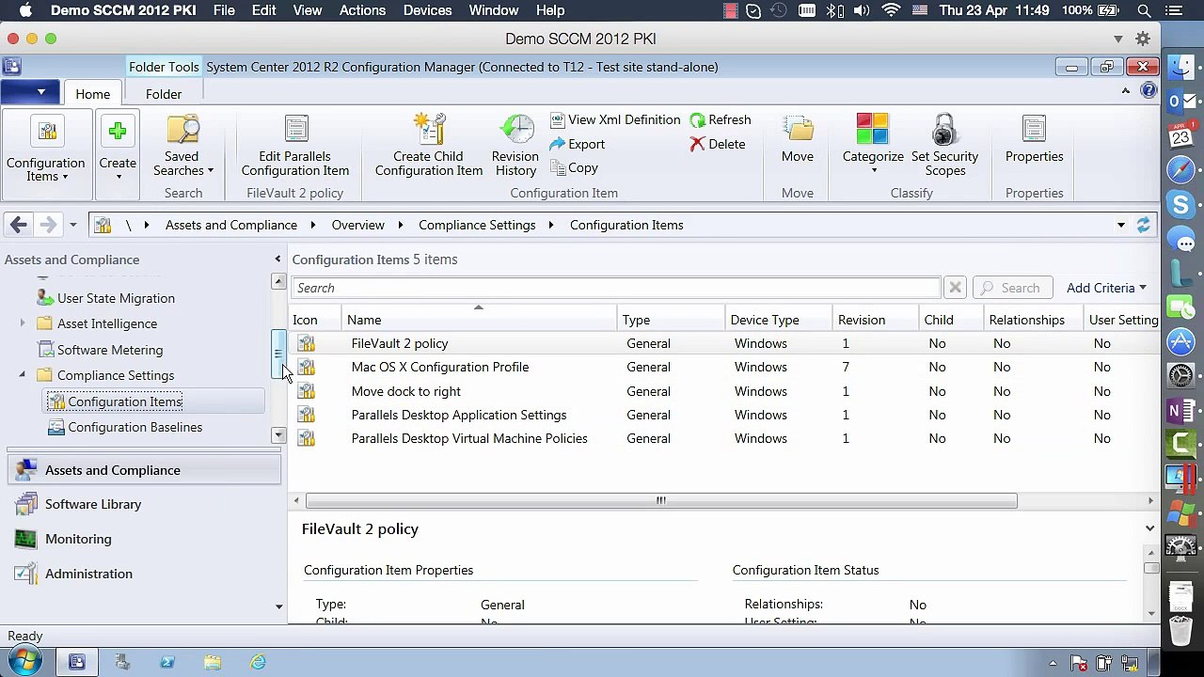Click the Compliance Settings breadcrumb
Screen dimensions: 1204x677
(477, 225)
